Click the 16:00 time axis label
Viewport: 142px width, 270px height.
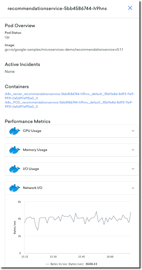coord(110,257)
